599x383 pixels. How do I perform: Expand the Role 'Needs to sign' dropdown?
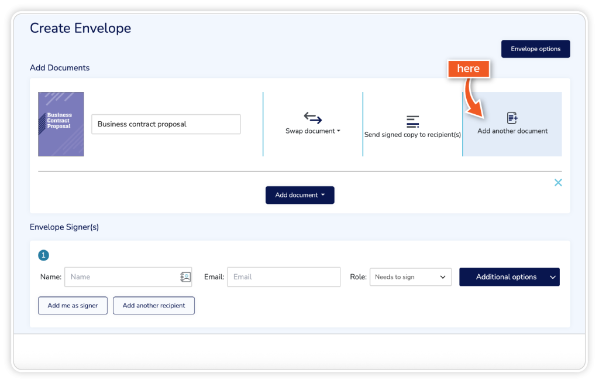[x=411, y=277]
